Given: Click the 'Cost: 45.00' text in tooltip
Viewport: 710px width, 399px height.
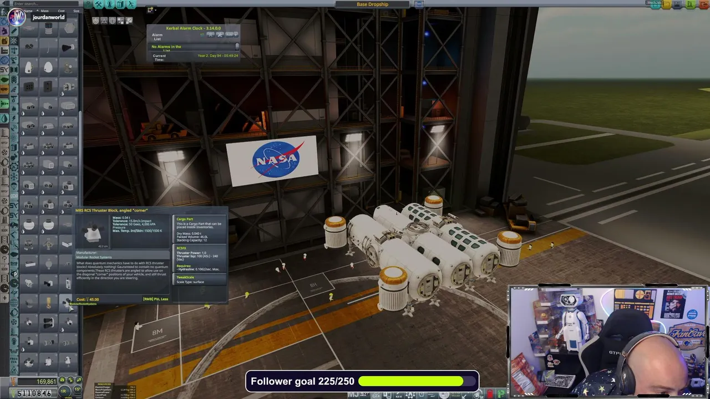Looking at the screenshot, I should click(x=88, y=299).
